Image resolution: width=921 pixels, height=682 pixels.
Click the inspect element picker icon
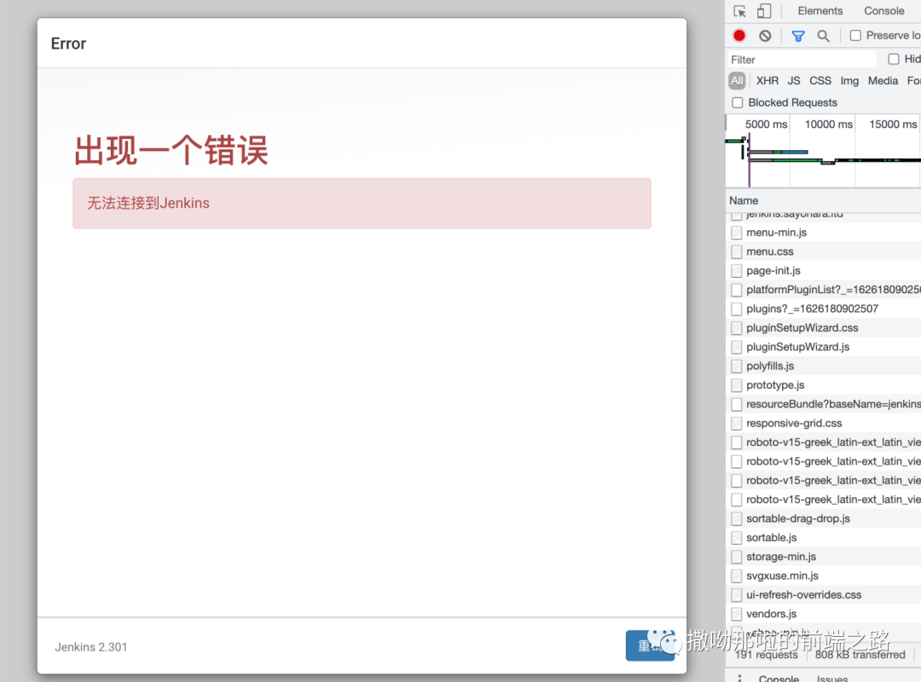point(739,11)
